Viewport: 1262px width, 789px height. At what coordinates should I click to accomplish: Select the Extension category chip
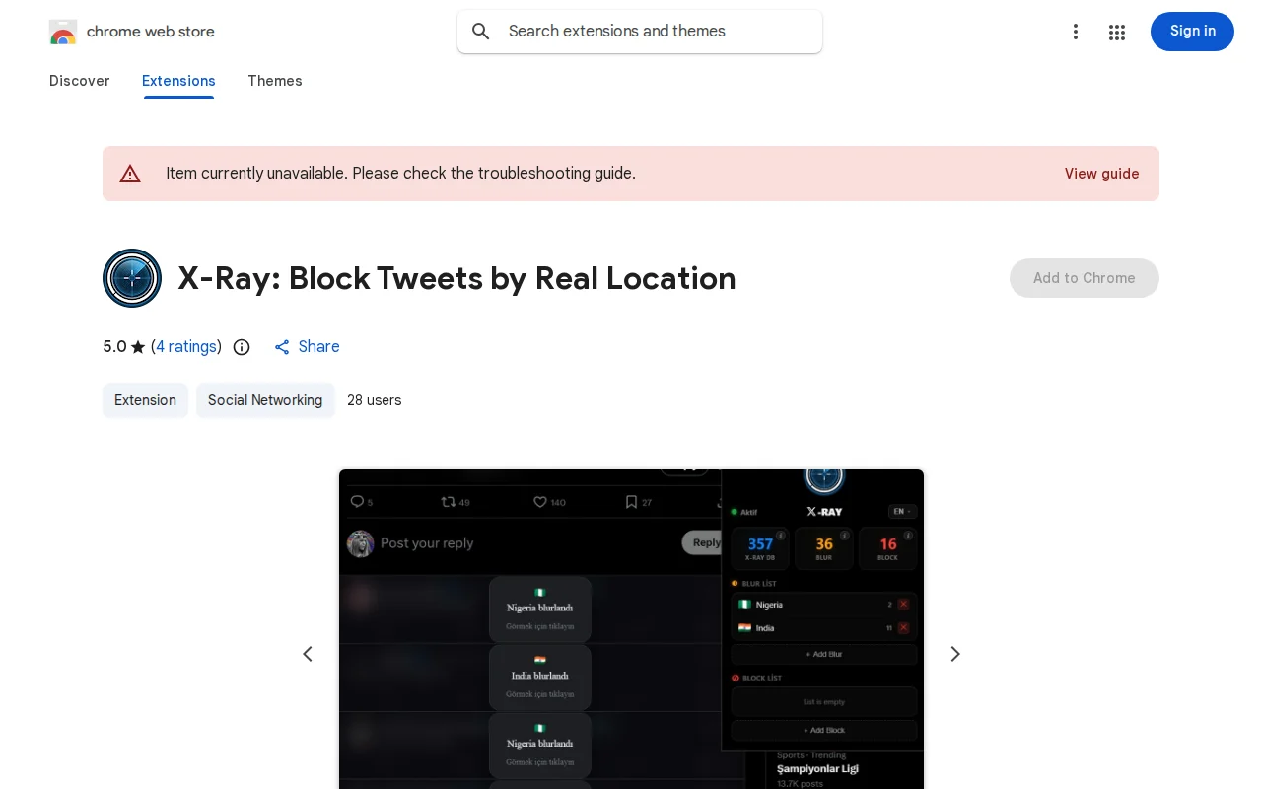[x=145, y=400]
